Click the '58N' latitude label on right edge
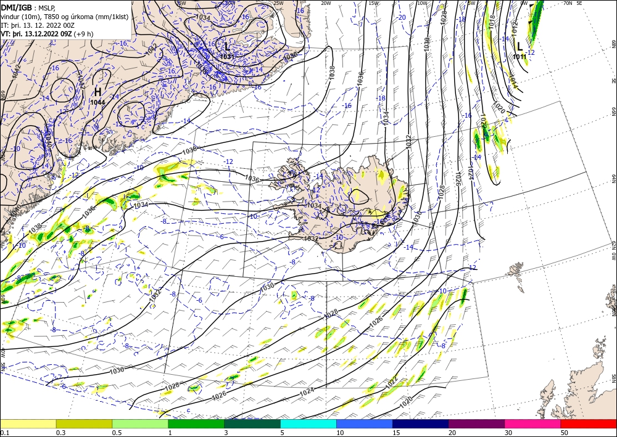Image resolution: width=617 pixels, height=437 pixels. point(614,378)
